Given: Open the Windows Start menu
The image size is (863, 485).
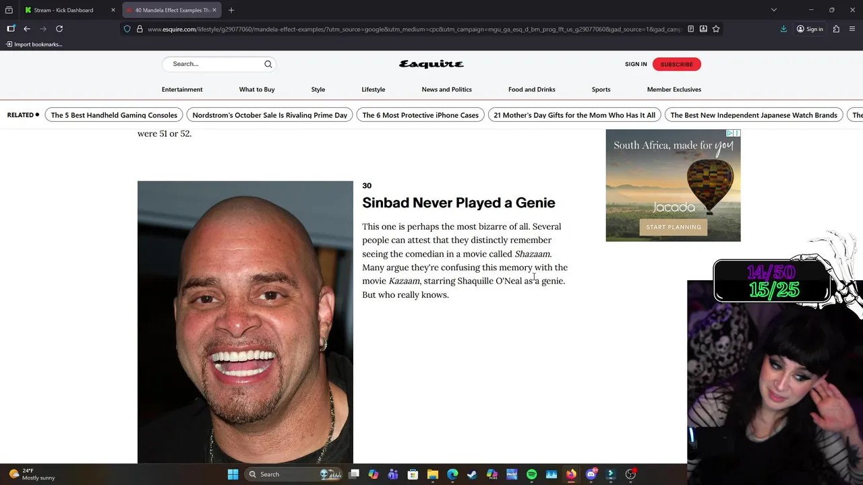Looking at the screenshot, I should point(233,474).
